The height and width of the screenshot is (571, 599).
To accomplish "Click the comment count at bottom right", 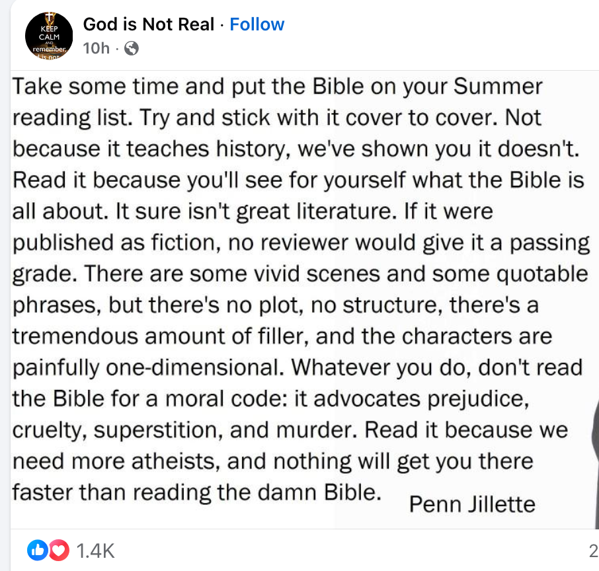I will [593, 550].
